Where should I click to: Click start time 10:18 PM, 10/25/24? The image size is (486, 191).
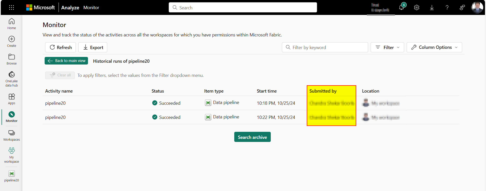(x=276, y=103)
